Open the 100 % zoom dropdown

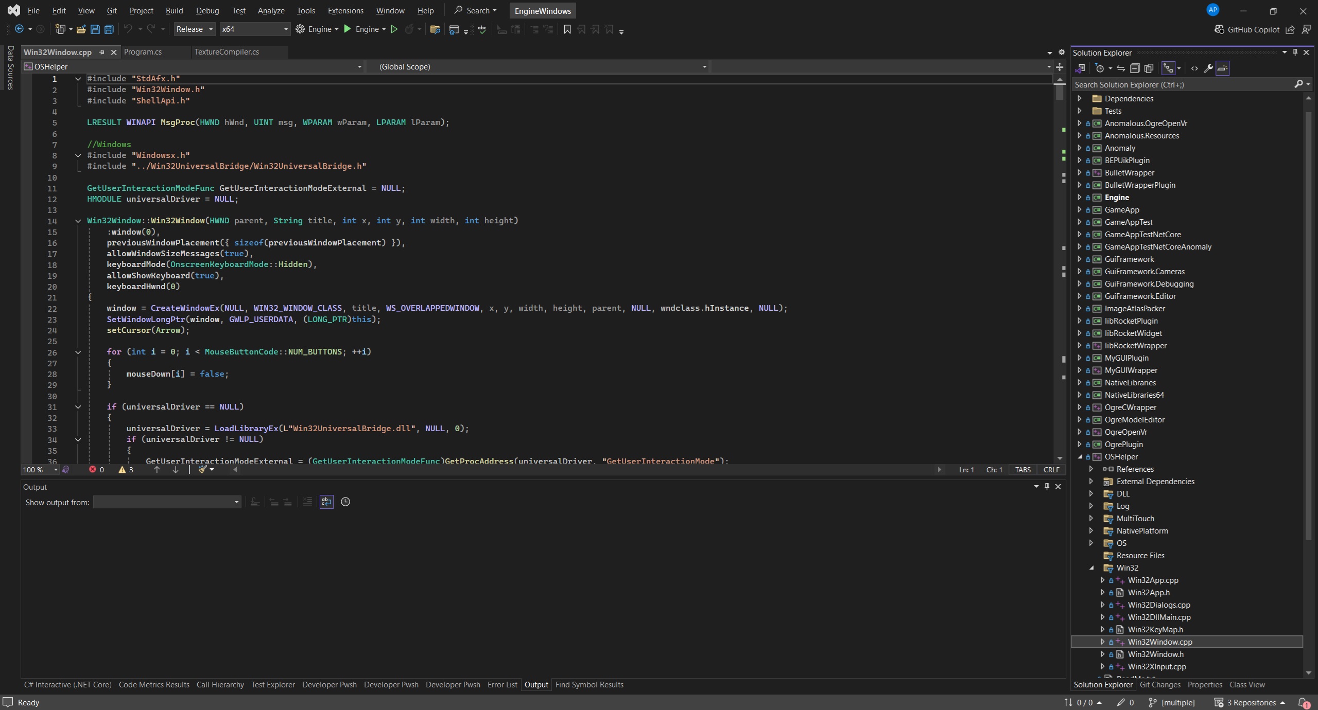point(40,469)
